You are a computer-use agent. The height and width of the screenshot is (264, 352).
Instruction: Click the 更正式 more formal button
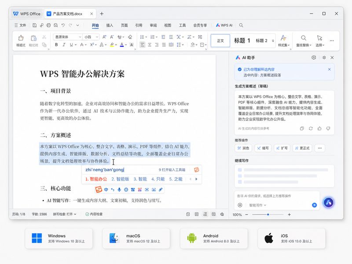pos(302,148)
